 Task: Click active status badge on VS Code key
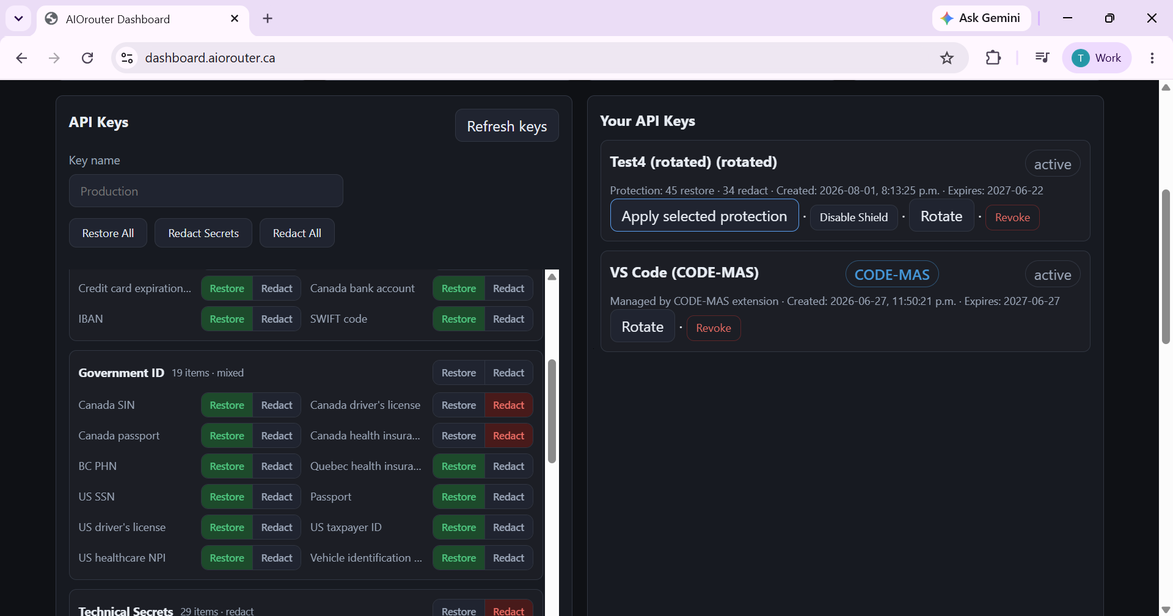tap(1053, 274)
